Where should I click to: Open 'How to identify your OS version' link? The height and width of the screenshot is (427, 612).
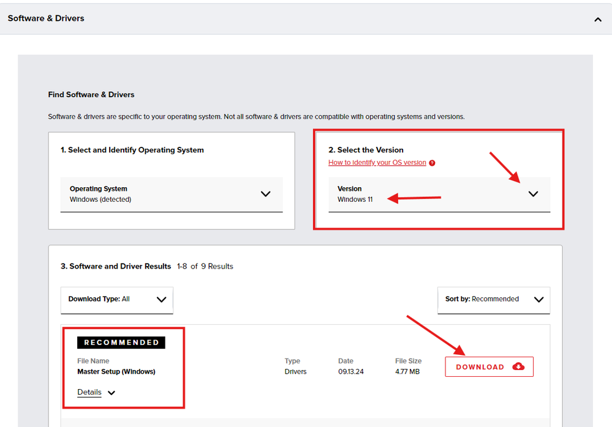click(377, 163)
